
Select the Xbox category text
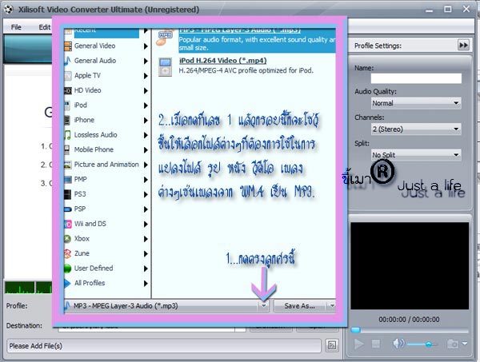(x=82, y=238)
